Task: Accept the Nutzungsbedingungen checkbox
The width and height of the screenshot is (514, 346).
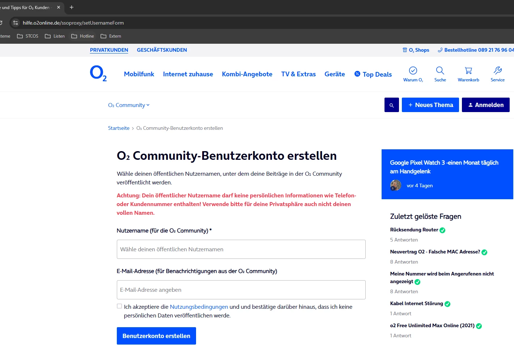Action: 119,306
